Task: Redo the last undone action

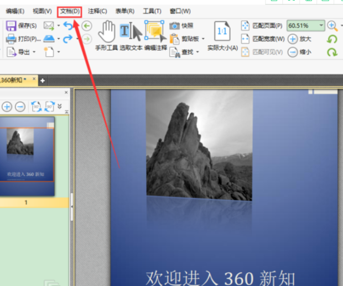Action: coord(67,39)
